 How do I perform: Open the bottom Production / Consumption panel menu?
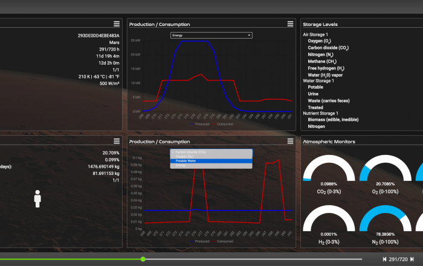click(x=291, y=141)
